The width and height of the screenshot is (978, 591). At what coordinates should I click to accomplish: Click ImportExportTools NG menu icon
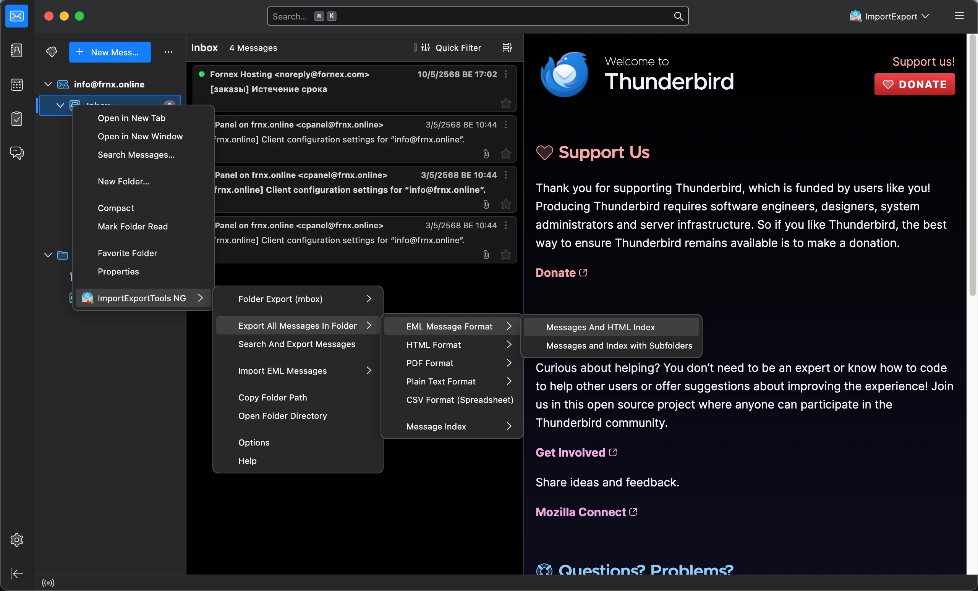click(x=87, y=298)
